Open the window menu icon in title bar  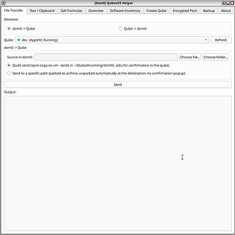(x=3, y=3)
